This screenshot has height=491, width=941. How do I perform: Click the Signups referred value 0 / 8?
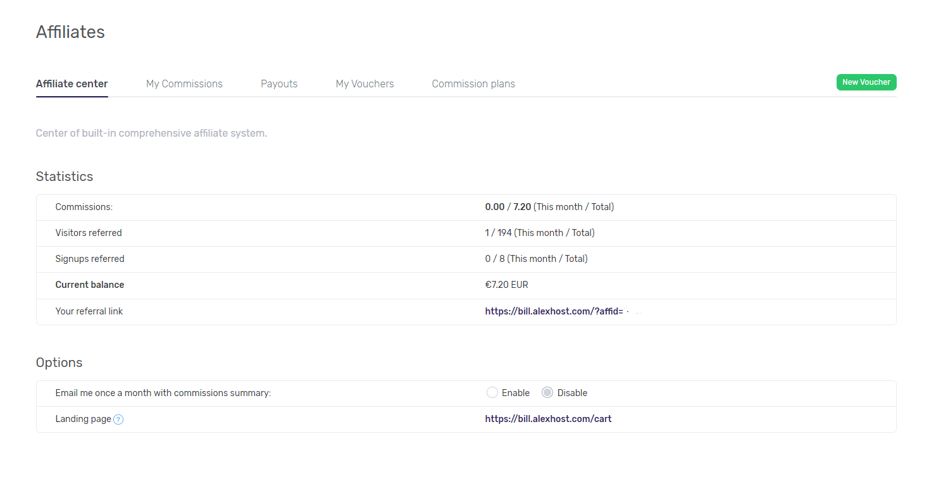pos(495,259)
